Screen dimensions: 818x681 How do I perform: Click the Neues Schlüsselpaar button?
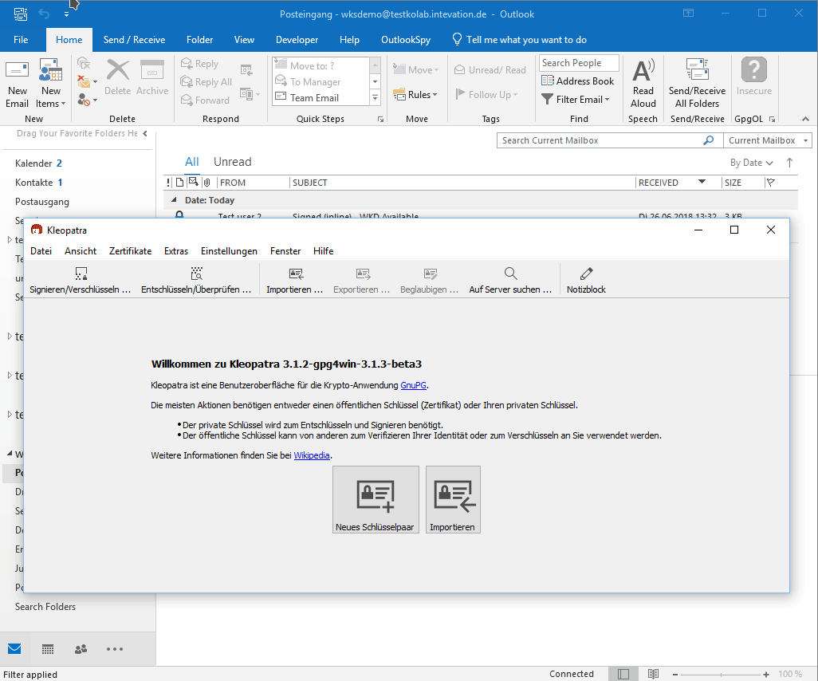point(376,499)
